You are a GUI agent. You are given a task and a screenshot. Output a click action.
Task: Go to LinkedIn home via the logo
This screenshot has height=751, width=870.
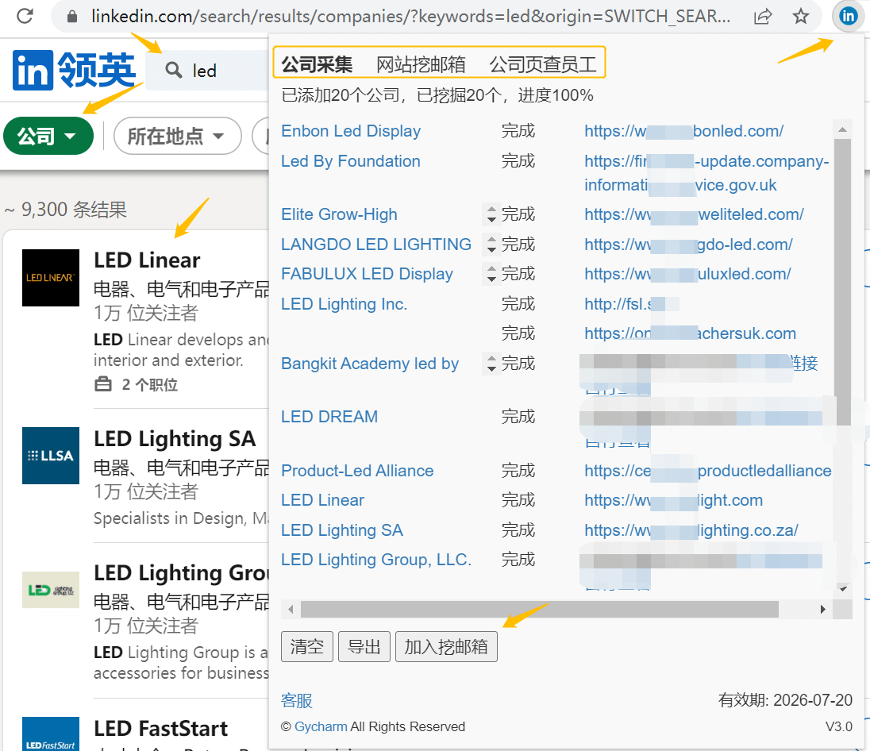[x=74, y=70]
